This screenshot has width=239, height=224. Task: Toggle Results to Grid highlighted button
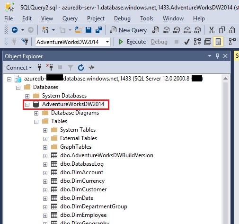point(218,42)
